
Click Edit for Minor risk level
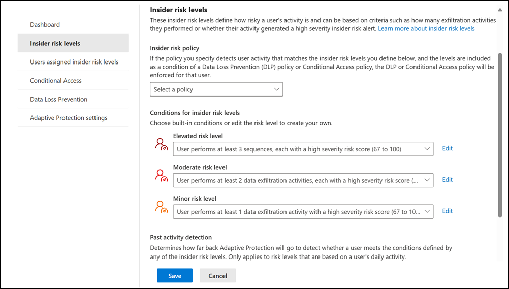coord(447,211)
